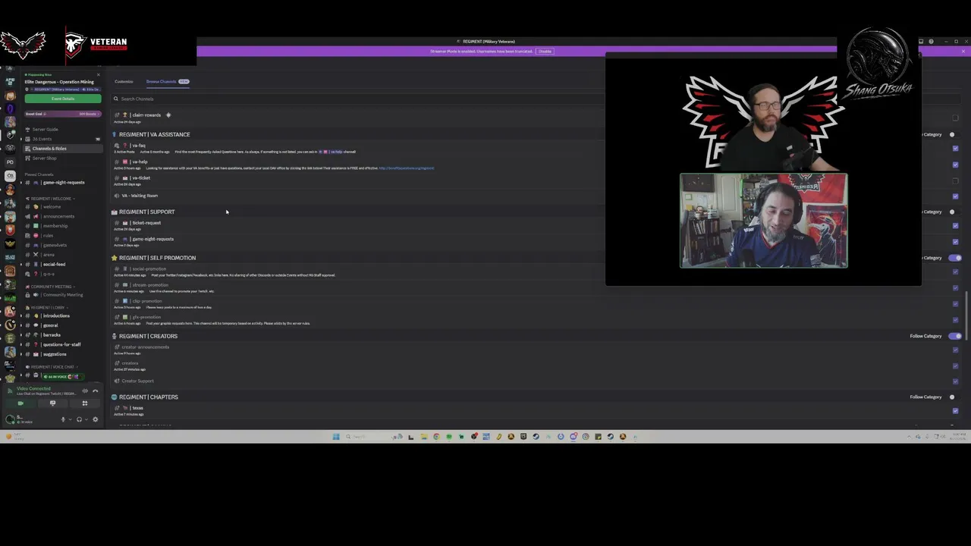Click the Event Details button
This screenshot has width=971, height=546.
[63, 99]
